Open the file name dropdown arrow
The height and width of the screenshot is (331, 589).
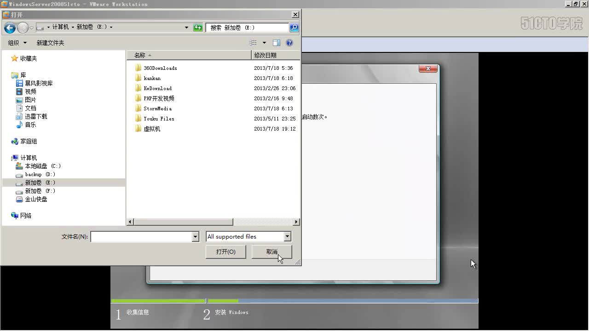coord(195,237)
